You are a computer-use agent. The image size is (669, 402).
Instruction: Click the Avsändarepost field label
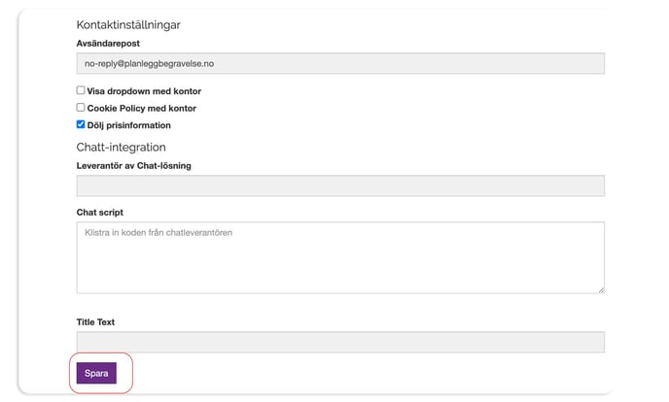(108, 44)
